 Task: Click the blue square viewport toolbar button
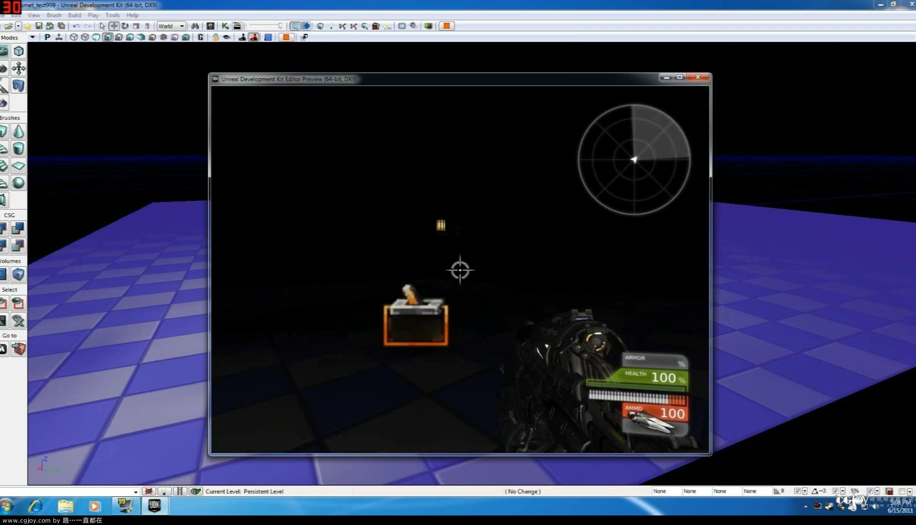(268, 37)
